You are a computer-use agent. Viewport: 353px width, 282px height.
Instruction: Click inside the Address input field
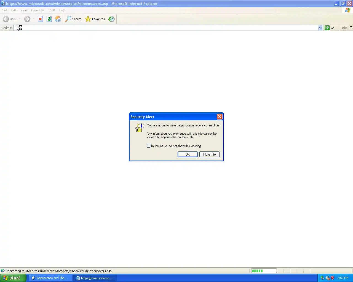(x=165, y=28)
